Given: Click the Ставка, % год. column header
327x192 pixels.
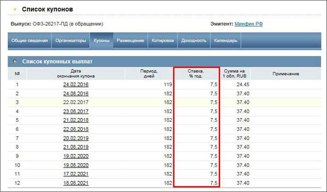Looking at the screenshot, I should pos(196,73).
